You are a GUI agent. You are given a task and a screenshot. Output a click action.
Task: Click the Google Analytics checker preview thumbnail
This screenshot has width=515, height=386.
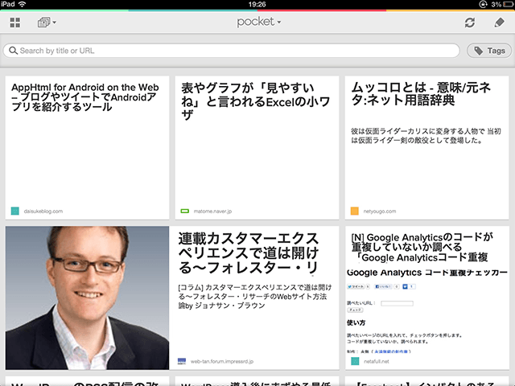tap(426, 312)
